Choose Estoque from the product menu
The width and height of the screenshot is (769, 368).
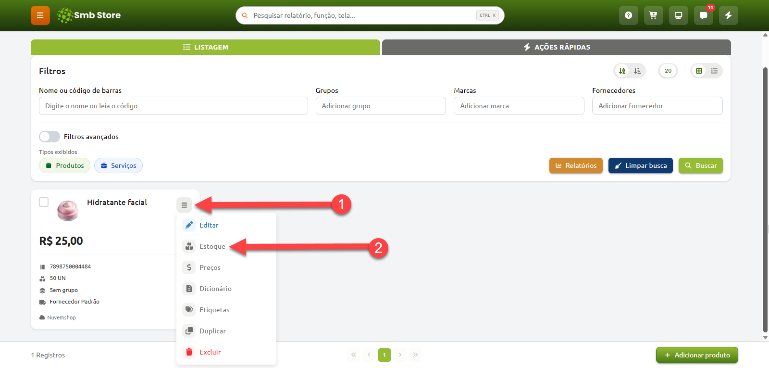[x=226, y=246]
